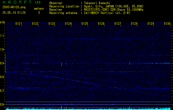
Task: Click the 'Receiving antenna' label
Action: [x=63, y=13]
